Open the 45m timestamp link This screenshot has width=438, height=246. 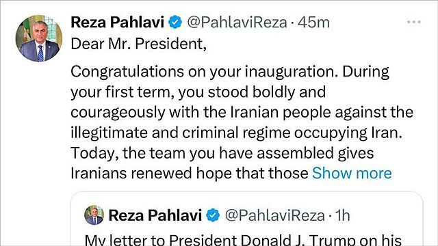313,23
